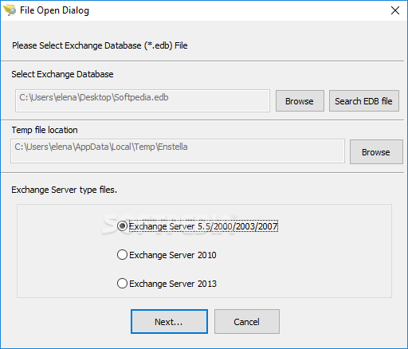
Task: Click the app icon in the title bar
Action: [10, 10]
